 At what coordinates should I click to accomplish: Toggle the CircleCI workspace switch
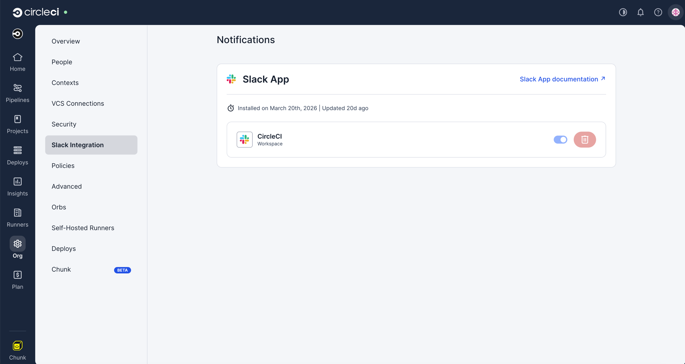coord(560,140)
